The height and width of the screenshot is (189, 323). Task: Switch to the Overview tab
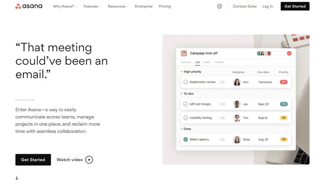tap(186, 62)
